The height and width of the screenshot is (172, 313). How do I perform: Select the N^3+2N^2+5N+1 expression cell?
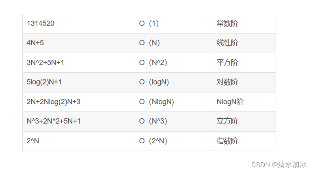[x=54, y=122]
